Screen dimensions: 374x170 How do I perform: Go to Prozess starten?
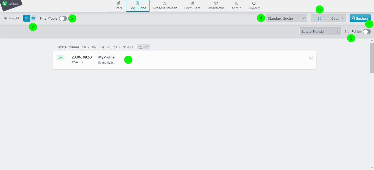(165, 6)
